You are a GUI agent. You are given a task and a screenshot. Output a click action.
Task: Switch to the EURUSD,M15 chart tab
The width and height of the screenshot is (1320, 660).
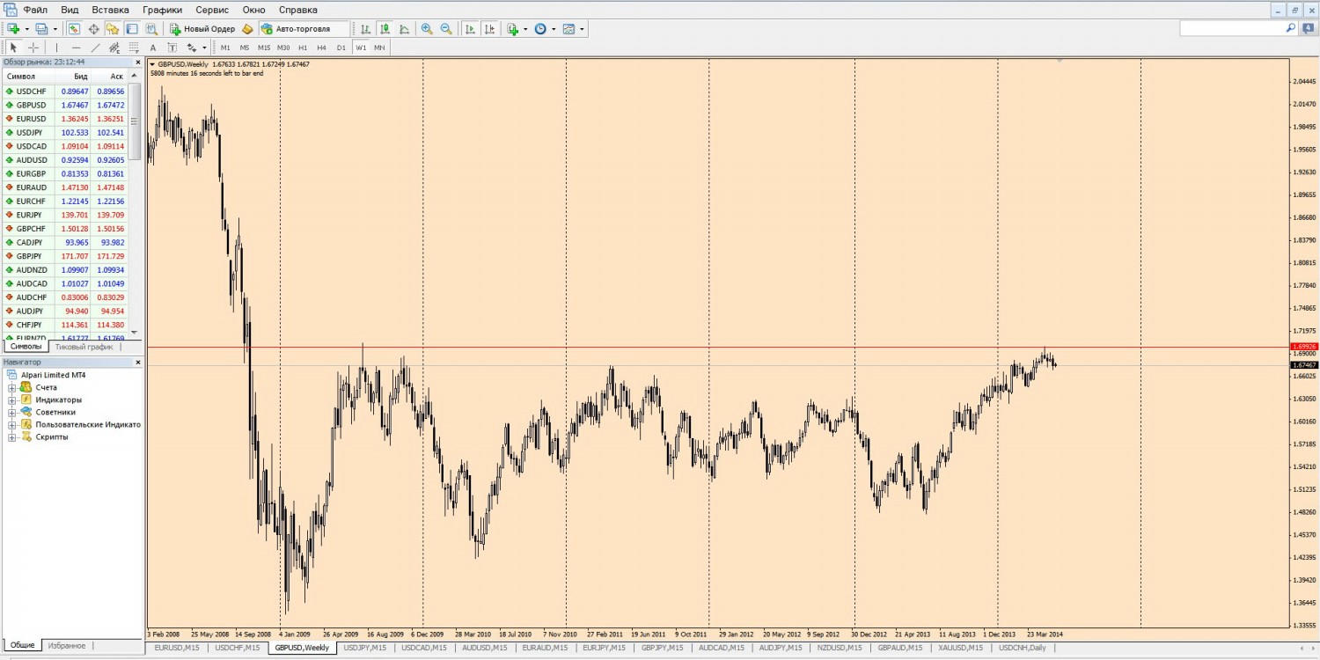click(x=176, y=648)
